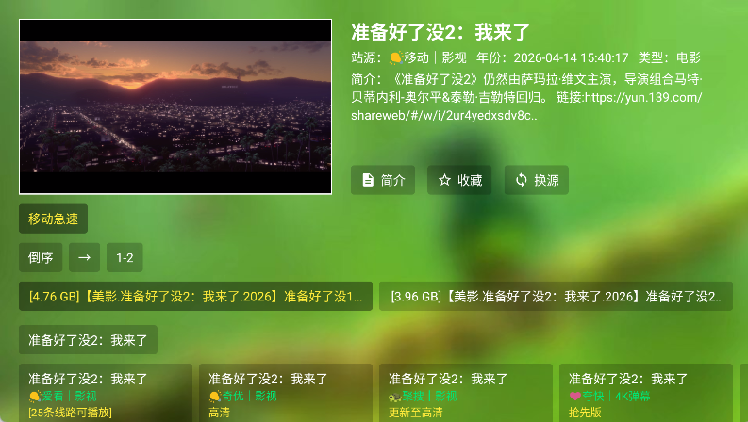Open the 爱看 card with 25条线路可播放

tap(105, 393)
